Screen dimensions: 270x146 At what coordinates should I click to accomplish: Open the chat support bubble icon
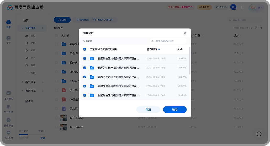pyautogui.click(x=259, y=134)
